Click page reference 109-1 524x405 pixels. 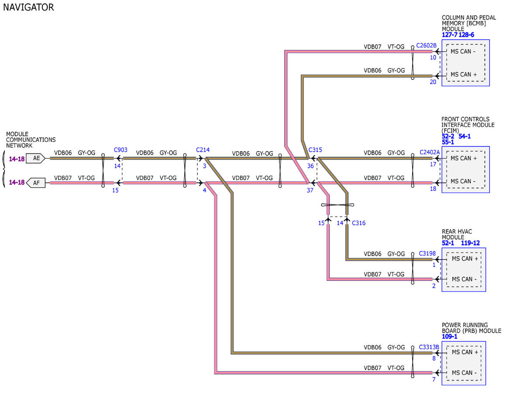tap(450, 336)
